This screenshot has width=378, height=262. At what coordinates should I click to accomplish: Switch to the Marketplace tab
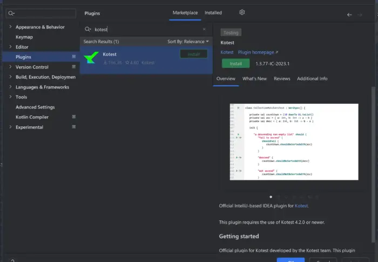(x=185, y=13)
